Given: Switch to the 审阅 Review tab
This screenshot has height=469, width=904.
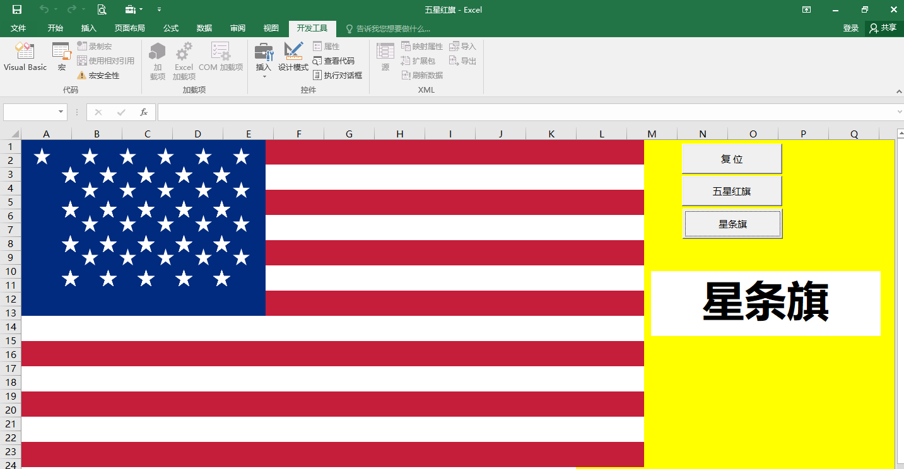Looking at the screenshot, I should tap(238, 28).
